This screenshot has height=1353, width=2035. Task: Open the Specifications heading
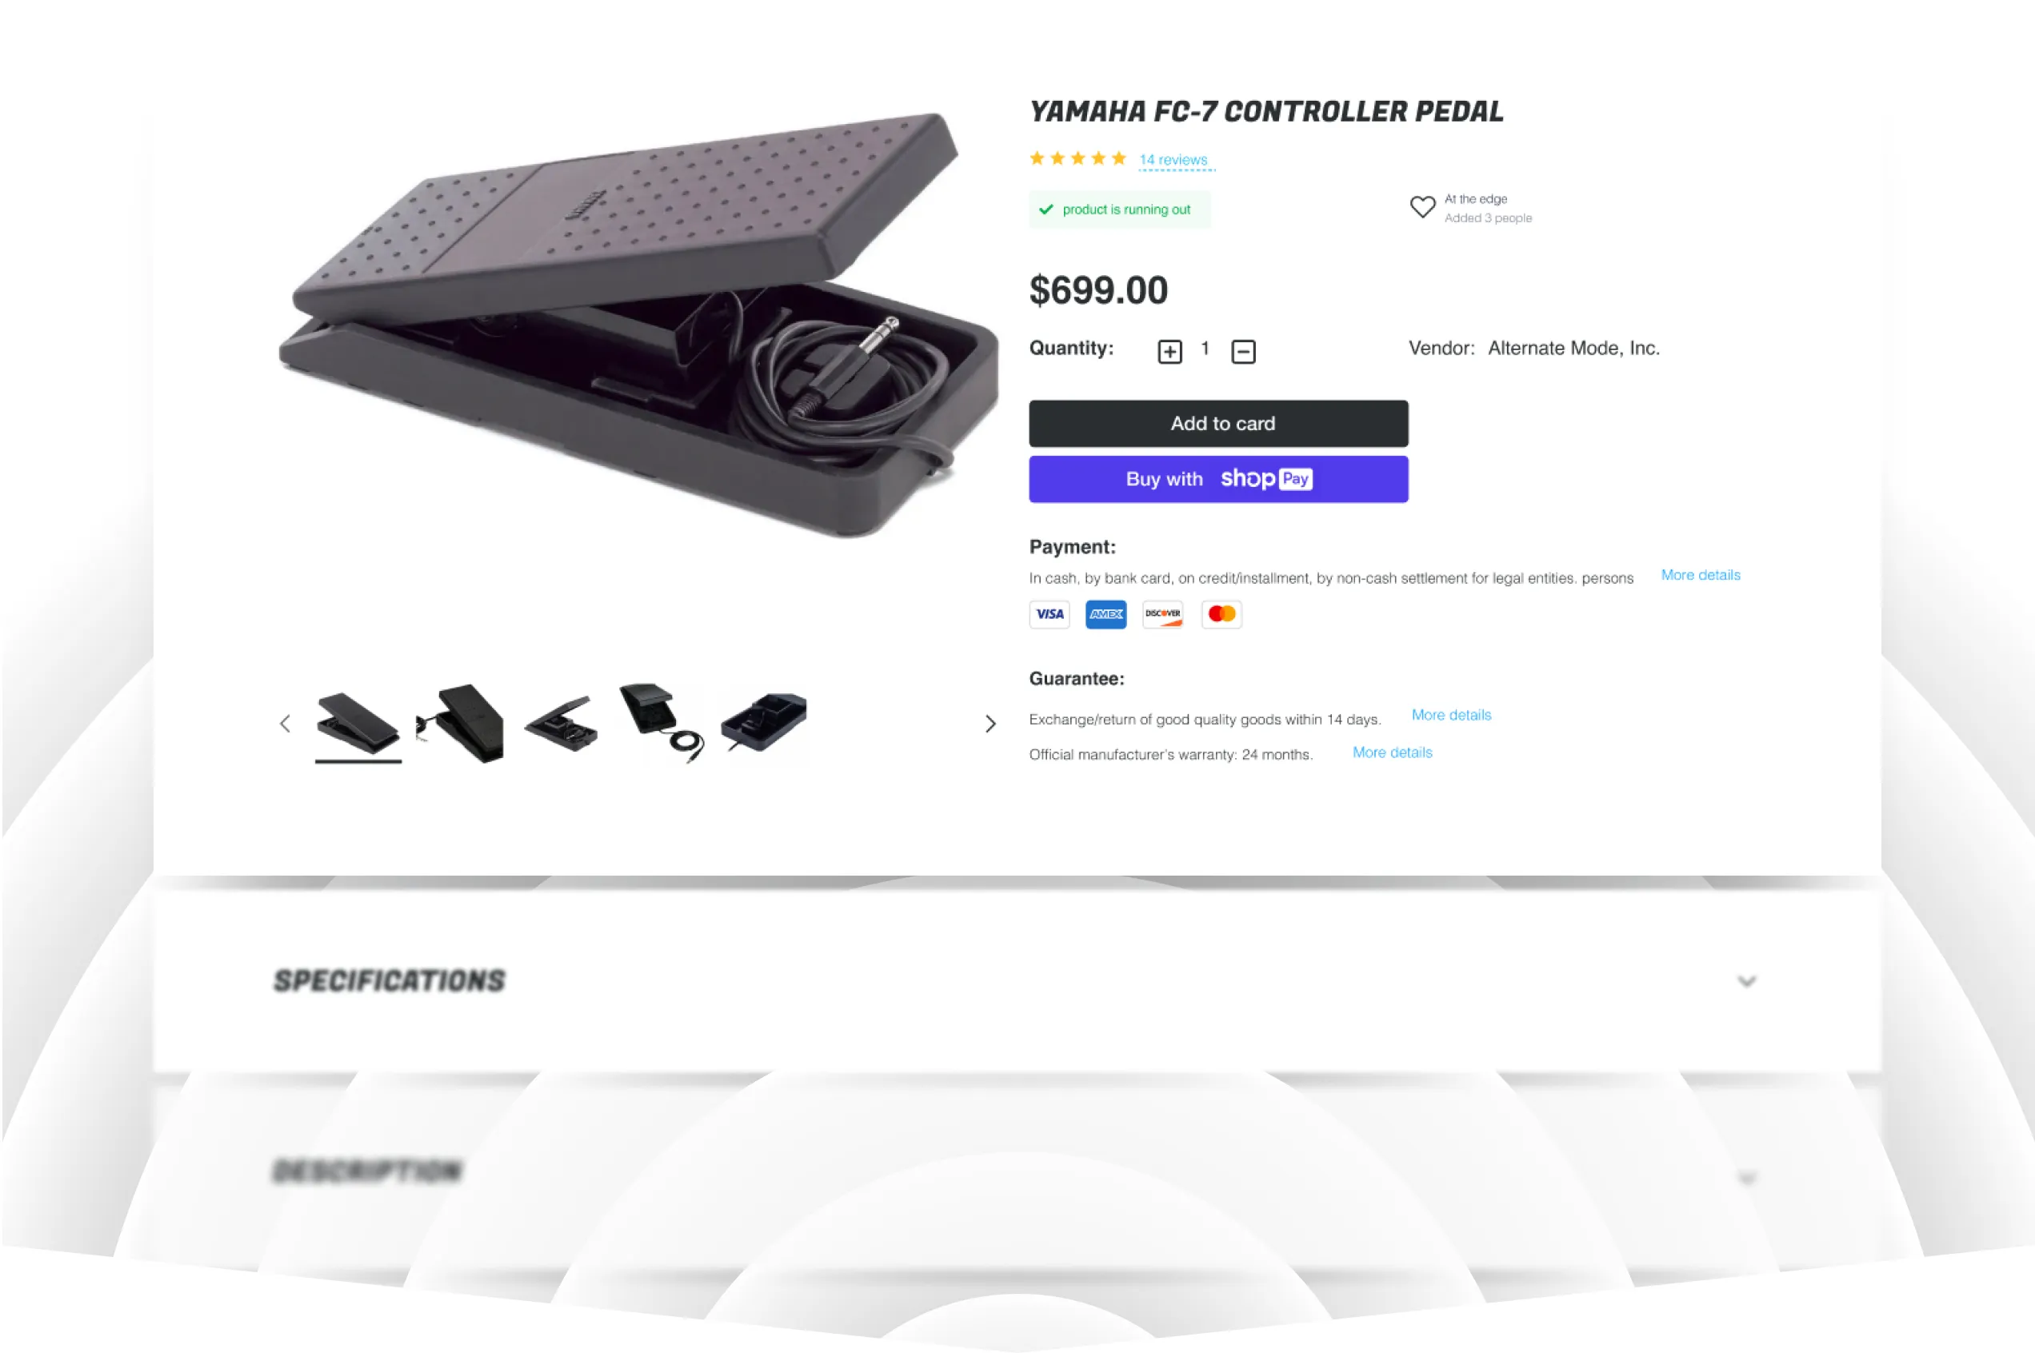(x=390, y=980)
